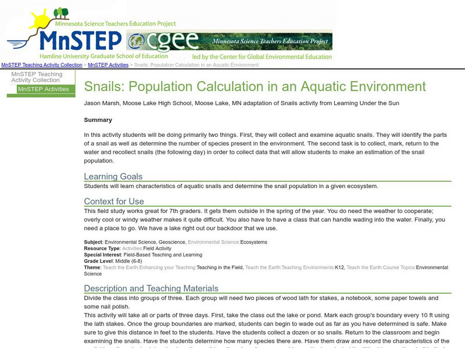Click the sun graphic in the MnSTEP header
The width and height of the screenshot is (465, 348).
pyautogui.click(x=41, y=22)
